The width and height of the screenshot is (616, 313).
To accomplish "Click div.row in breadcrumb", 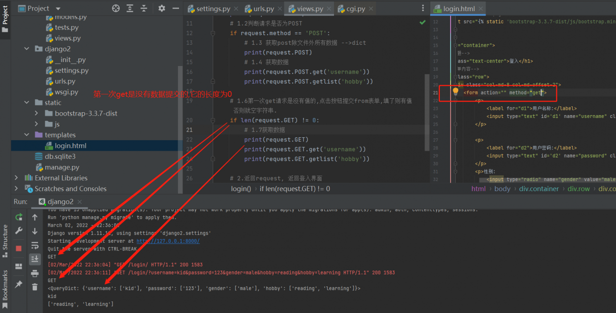I will point(578,188).
